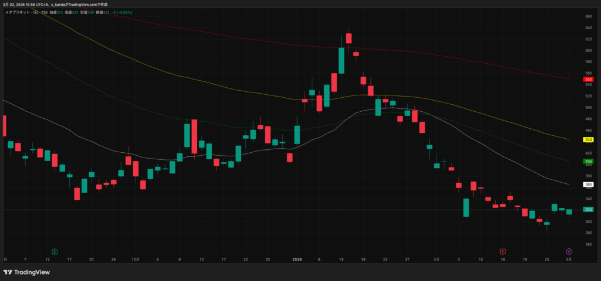Click the TradingView logo
Image resolution: width=601 pixels, height=281 pixels.
(x=27, y=272)
